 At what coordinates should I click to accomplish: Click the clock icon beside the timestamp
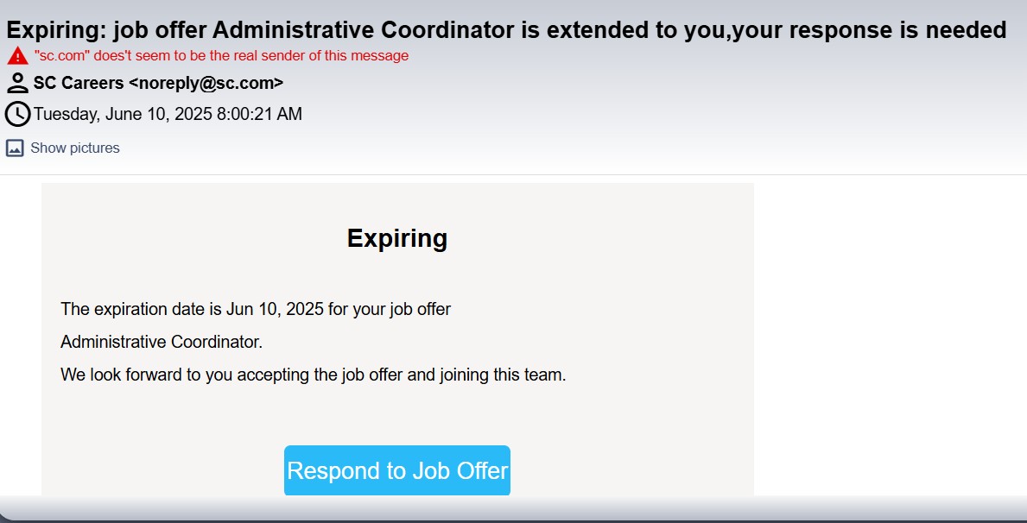point(17,114)
